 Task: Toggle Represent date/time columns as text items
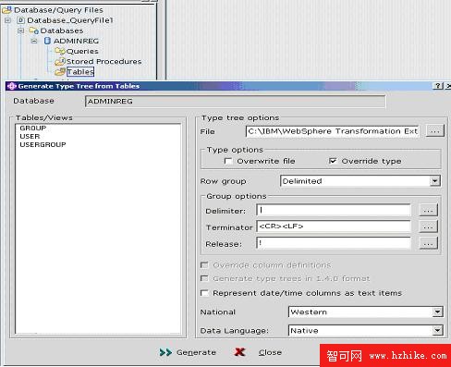click(x=204, y=293)
